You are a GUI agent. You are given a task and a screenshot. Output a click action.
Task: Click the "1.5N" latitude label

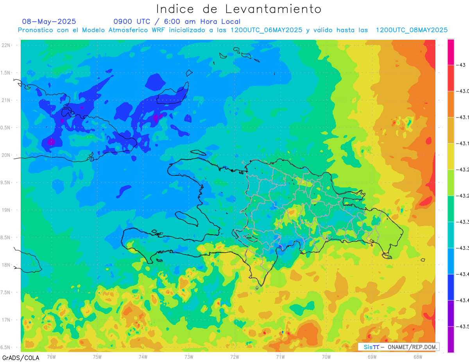point(6,73)
